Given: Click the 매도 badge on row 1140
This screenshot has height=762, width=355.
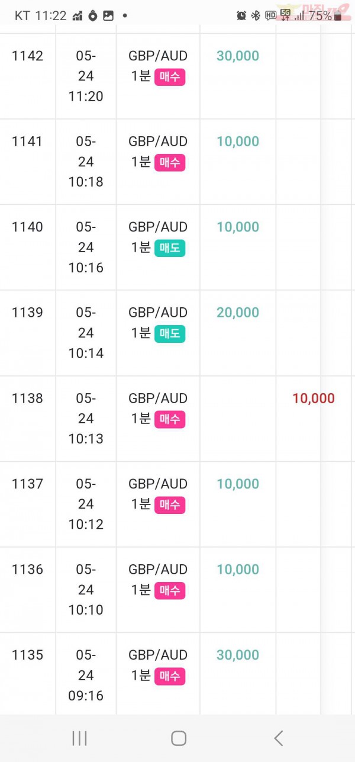Looking at the screenshot, I should click(x=170, y=248).
